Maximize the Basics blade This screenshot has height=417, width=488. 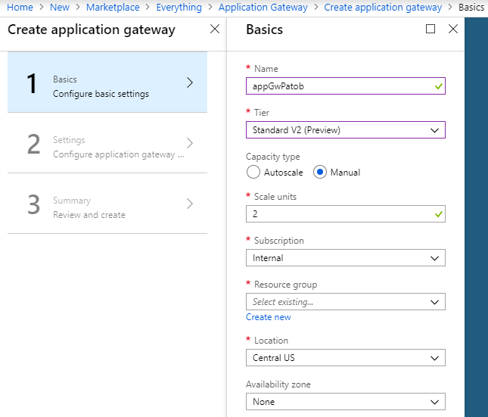pos(430,29)
